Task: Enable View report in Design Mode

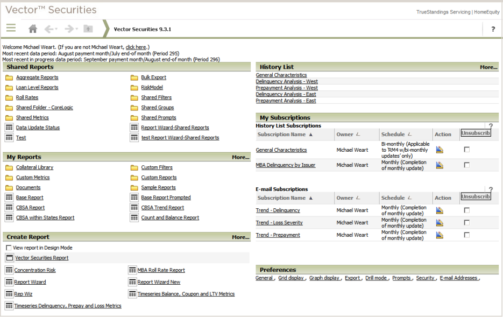Action: pos(9,248)
